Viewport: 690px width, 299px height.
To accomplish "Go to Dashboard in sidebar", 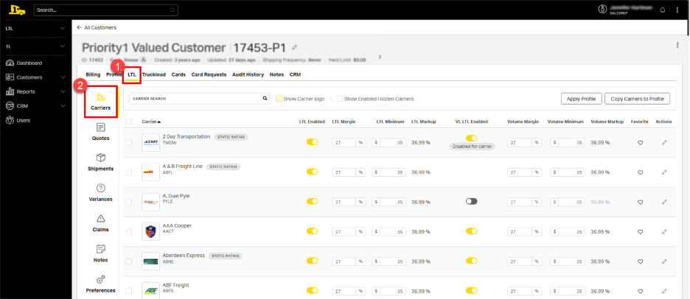I will coord(24,63).
